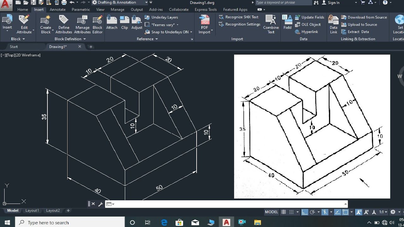The height and width of the screenshot is (227, 404).
Task: Open the Workspace Switching gear in status bar
Action: tap(393, 212)
